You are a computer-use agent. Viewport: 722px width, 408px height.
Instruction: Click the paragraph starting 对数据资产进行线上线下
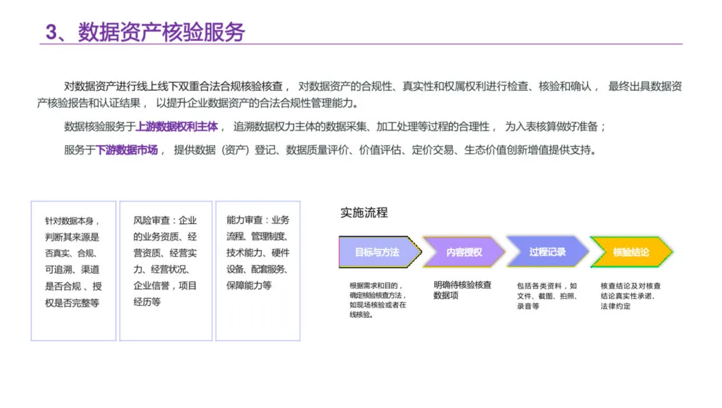click(359, 95)
